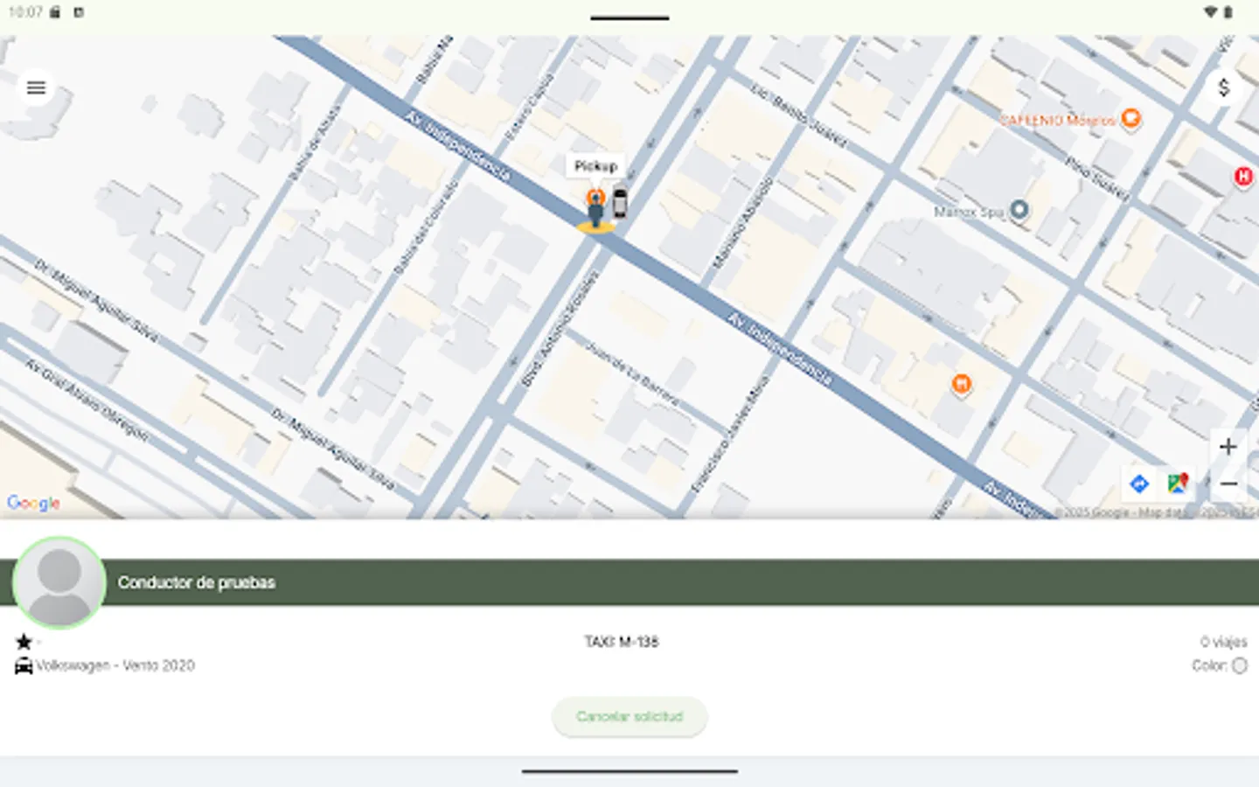Zoom out using the minus control

click(1228, 482)
